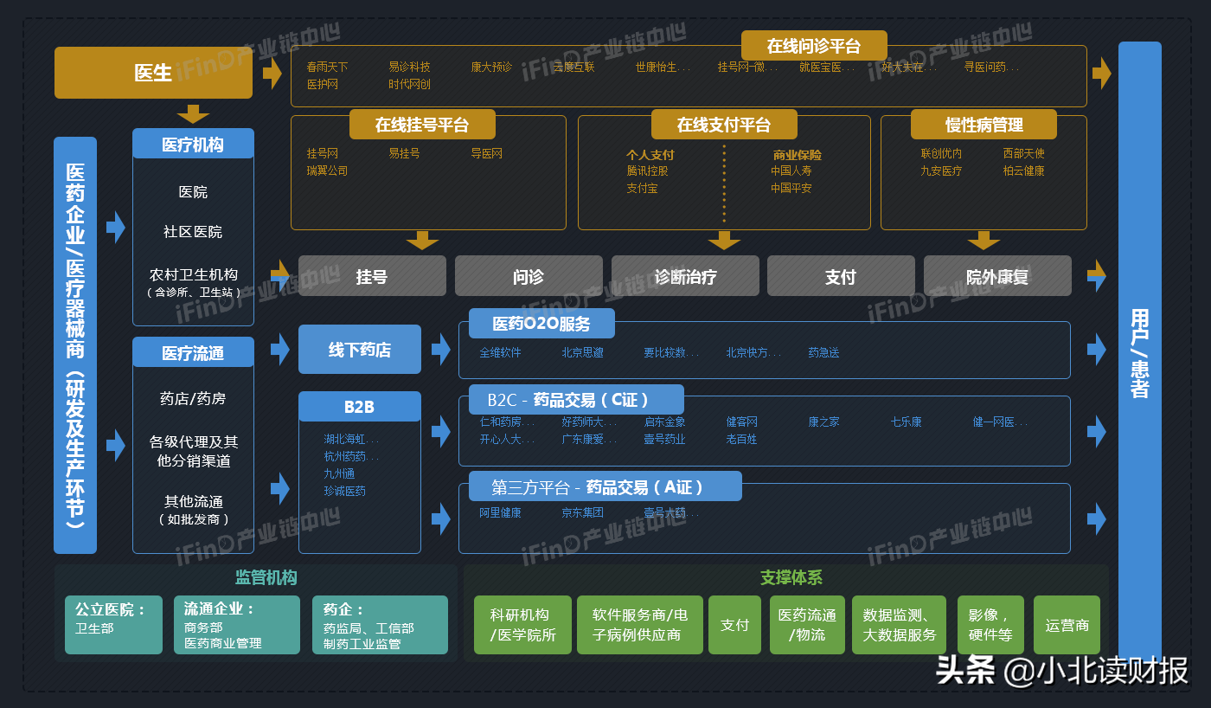The height and width of the screenshot is (708, 1211).
Task: Select the 在线问诊平台 header label
Action: (x=814, y=46)
